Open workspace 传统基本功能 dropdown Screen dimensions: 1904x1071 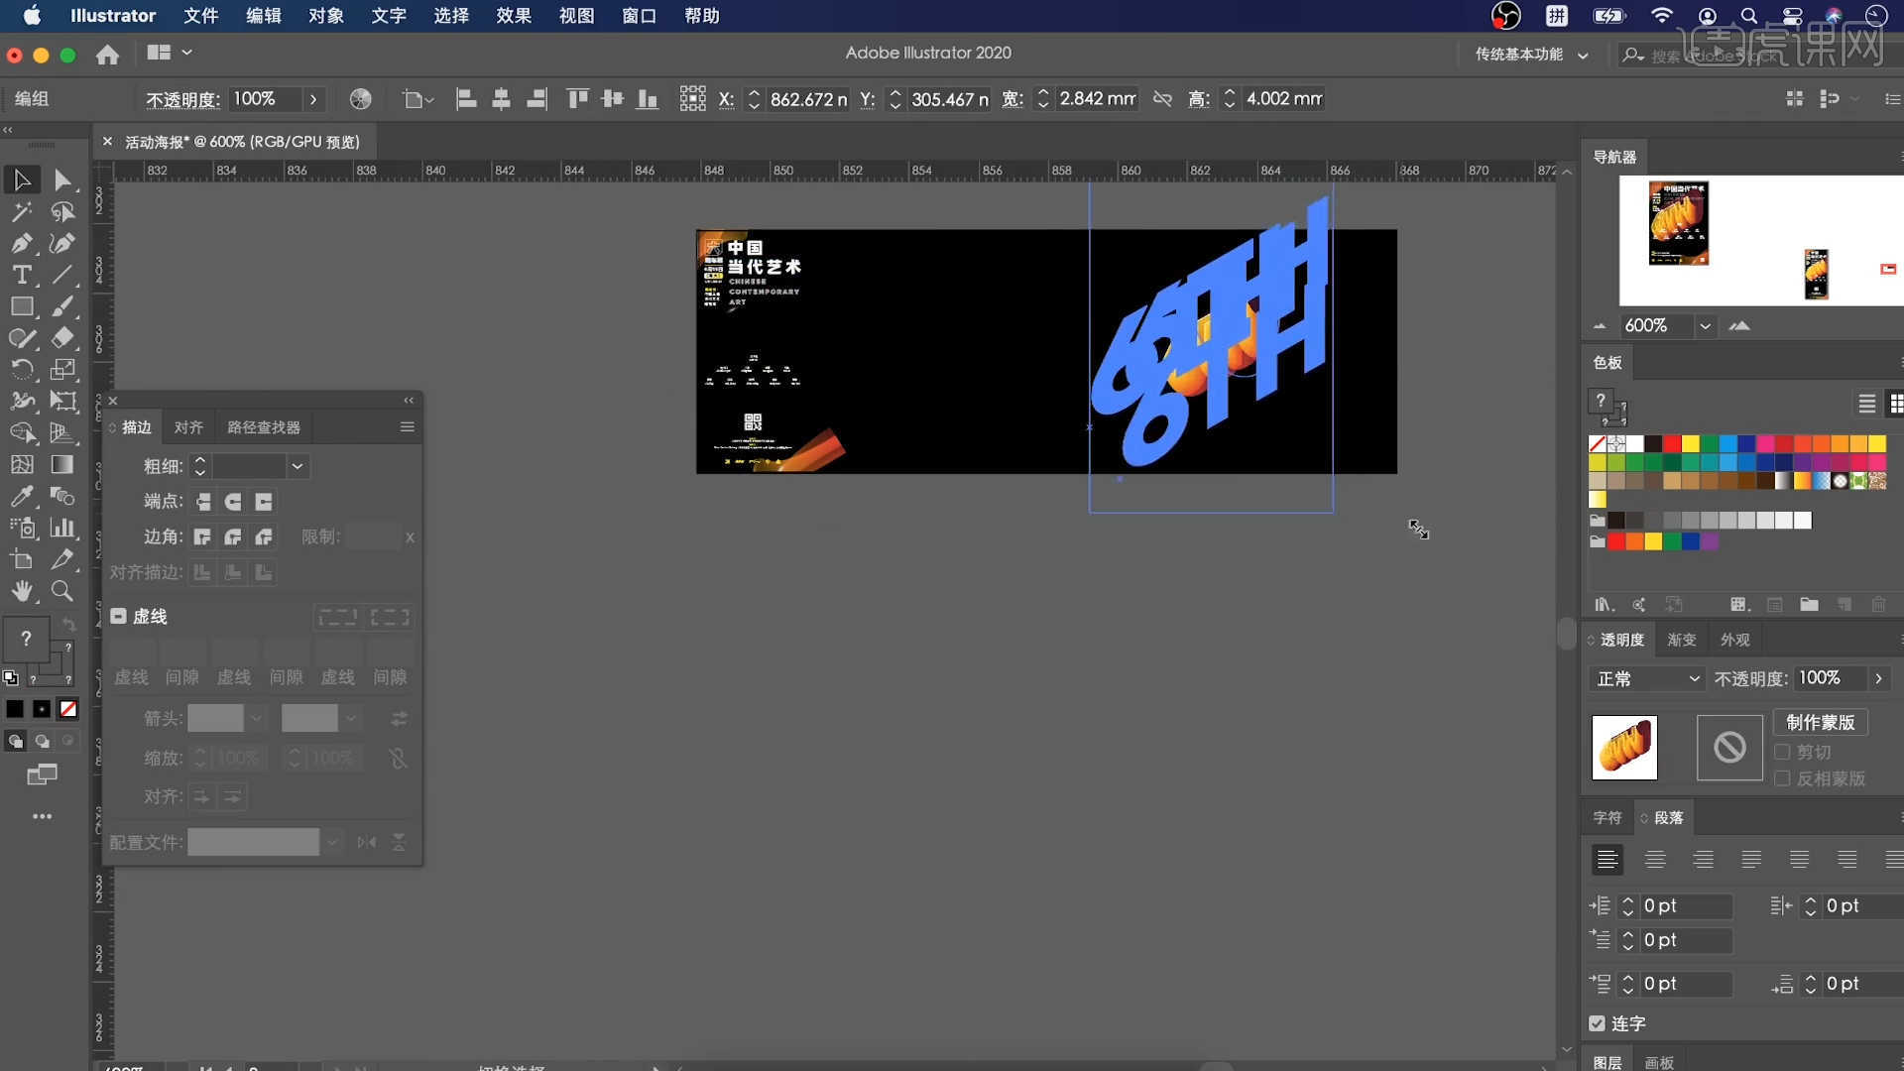click(x=1531, y=54)
